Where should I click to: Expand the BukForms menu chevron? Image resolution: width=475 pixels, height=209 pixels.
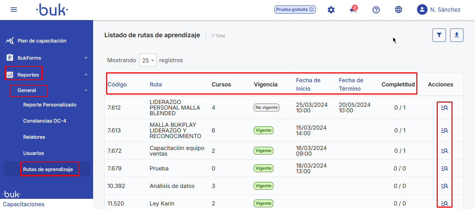tap(86, 58)
